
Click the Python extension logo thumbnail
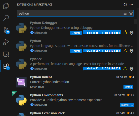point(21,46)
